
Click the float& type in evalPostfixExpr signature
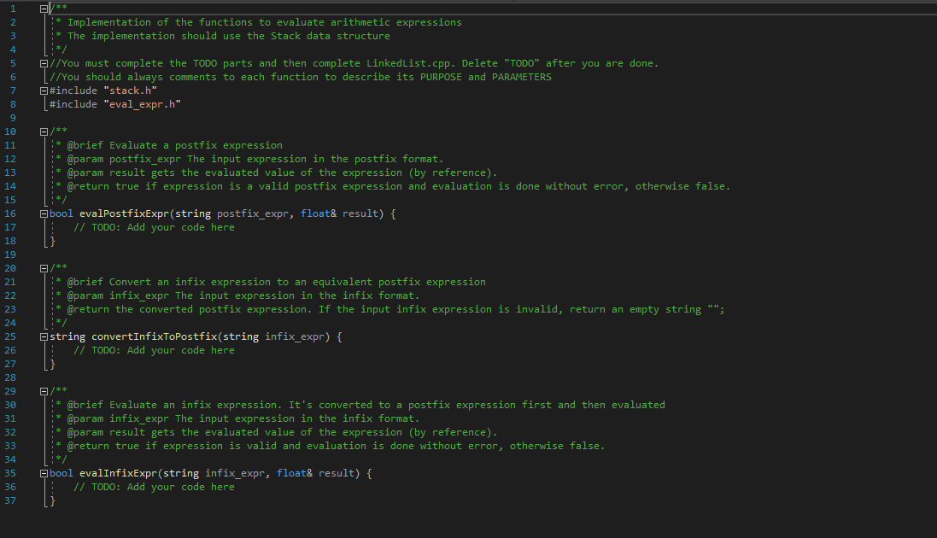tap(319, 213)
